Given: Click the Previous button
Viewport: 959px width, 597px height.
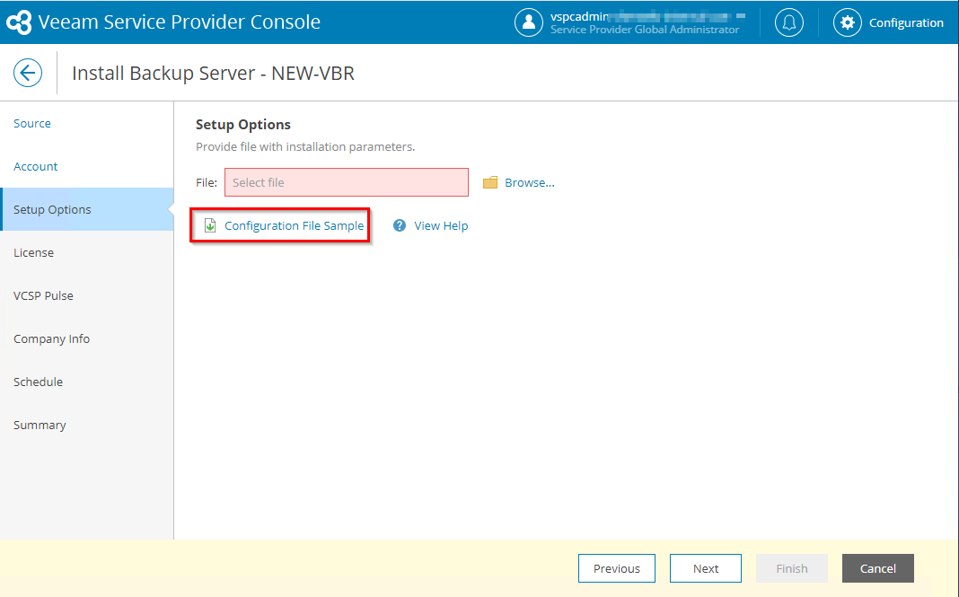Looking at the screenshot, I should tap(617, 568).
